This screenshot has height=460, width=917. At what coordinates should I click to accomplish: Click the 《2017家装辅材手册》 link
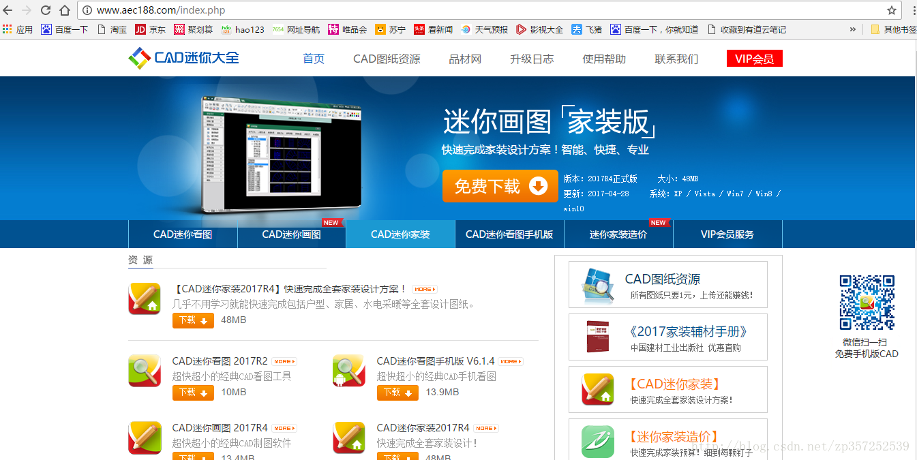[689, 332]
